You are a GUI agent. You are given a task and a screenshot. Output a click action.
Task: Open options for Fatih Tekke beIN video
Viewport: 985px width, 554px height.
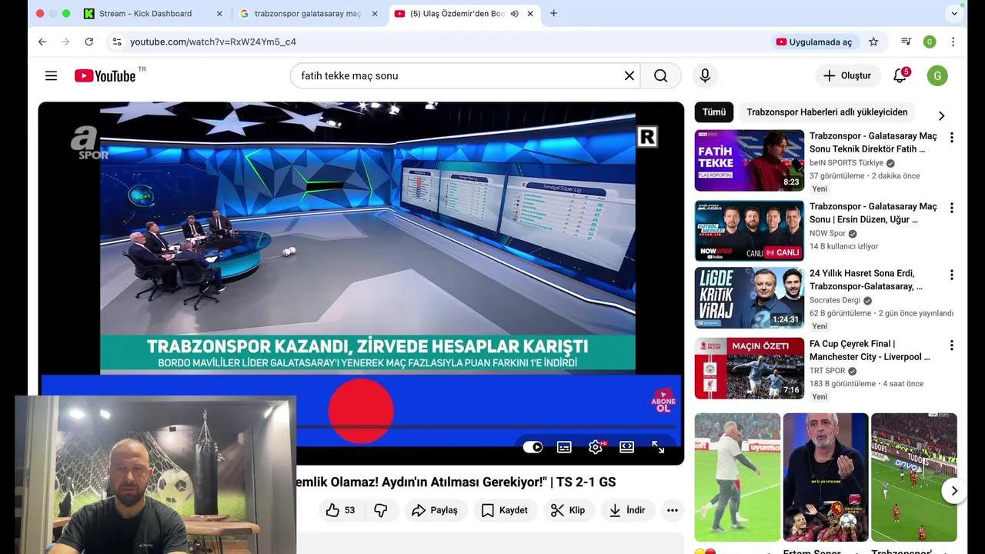coord(952,138)
